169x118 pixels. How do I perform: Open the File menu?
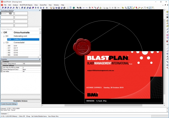[x=5, y=5]
